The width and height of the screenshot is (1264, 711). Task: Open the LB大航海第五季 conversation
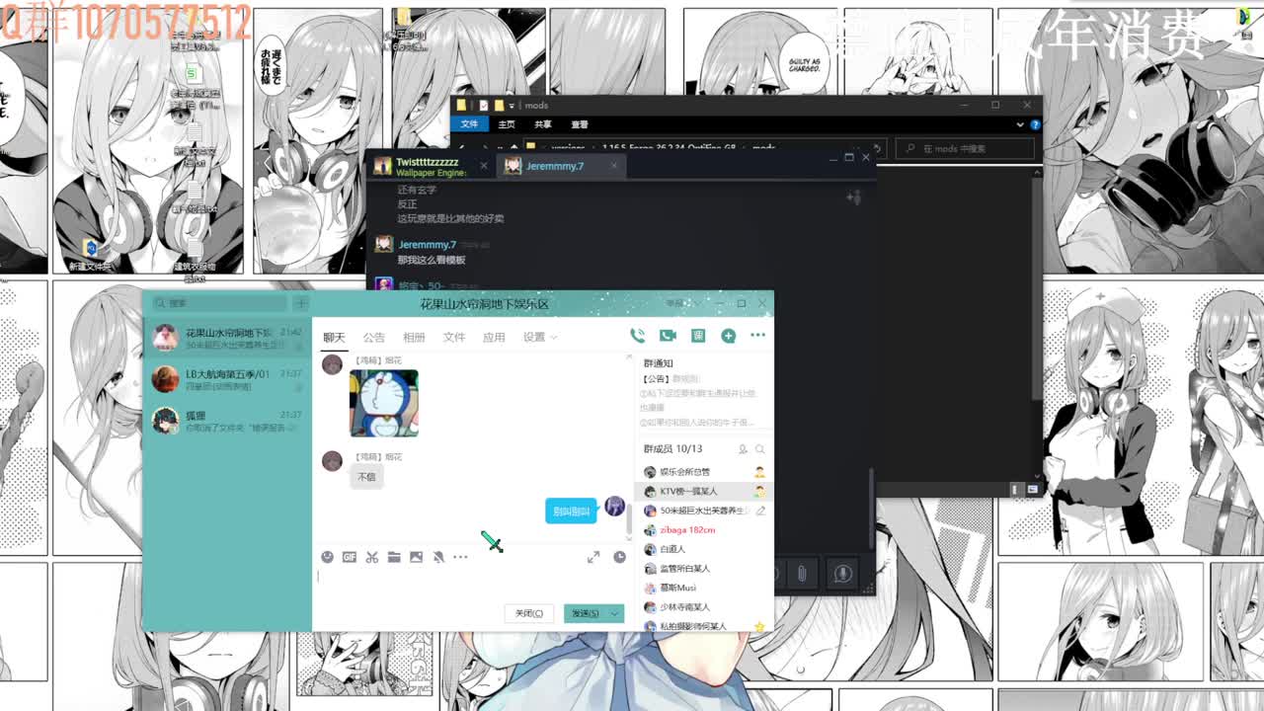pos(228,379)
